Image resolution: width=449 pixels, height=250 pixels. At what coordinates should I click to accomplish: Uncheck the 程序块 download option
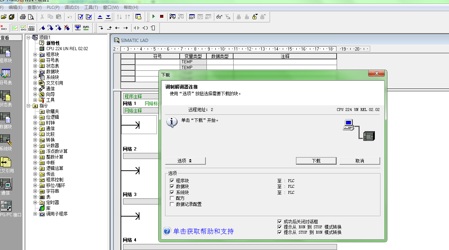coord(172,181)
